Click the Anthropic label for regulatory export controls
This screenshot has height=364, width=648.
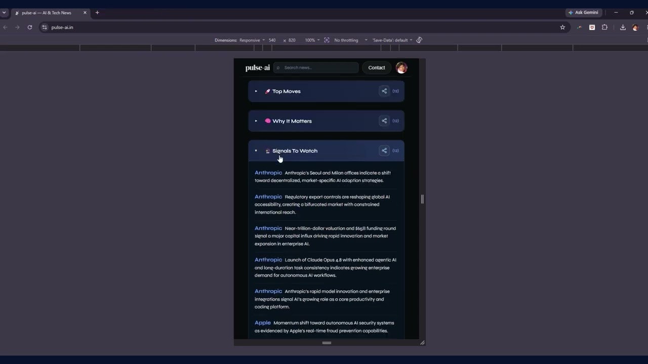[268, 197]
